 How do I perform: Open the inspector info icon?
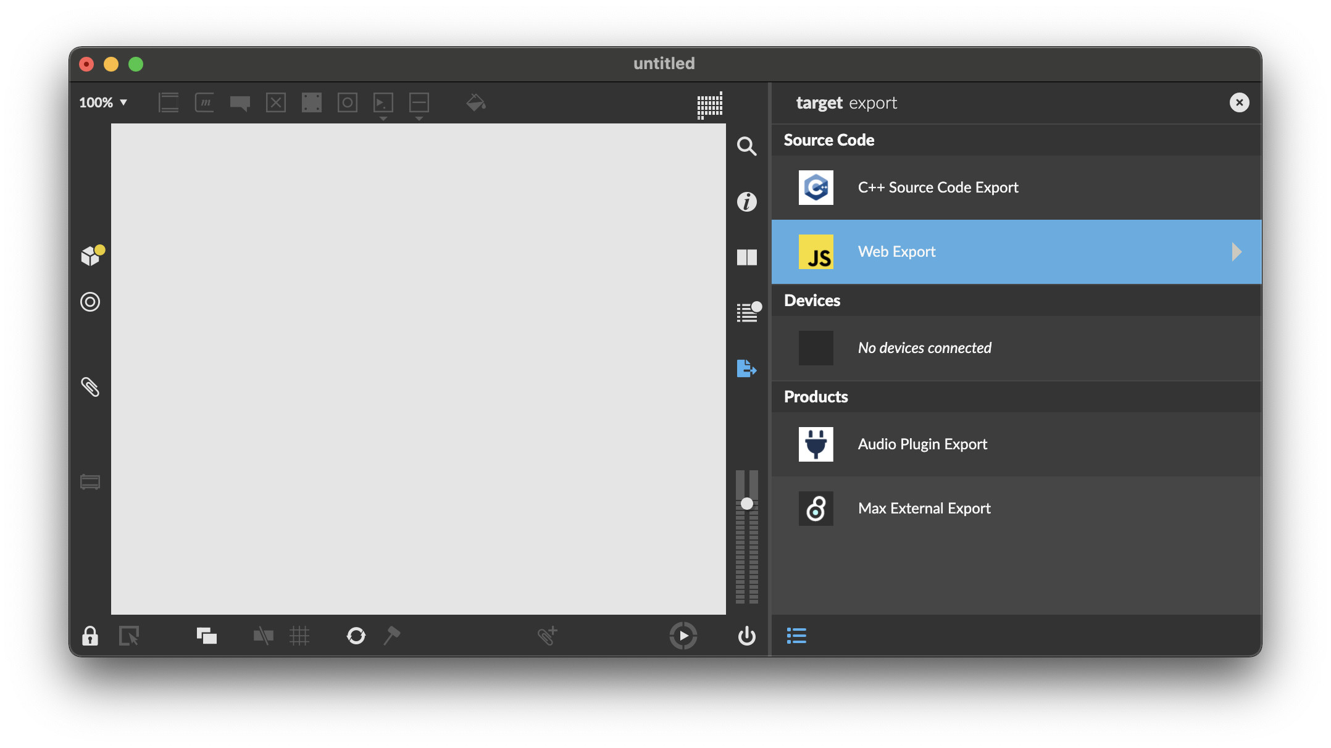(x=746, y=202)
